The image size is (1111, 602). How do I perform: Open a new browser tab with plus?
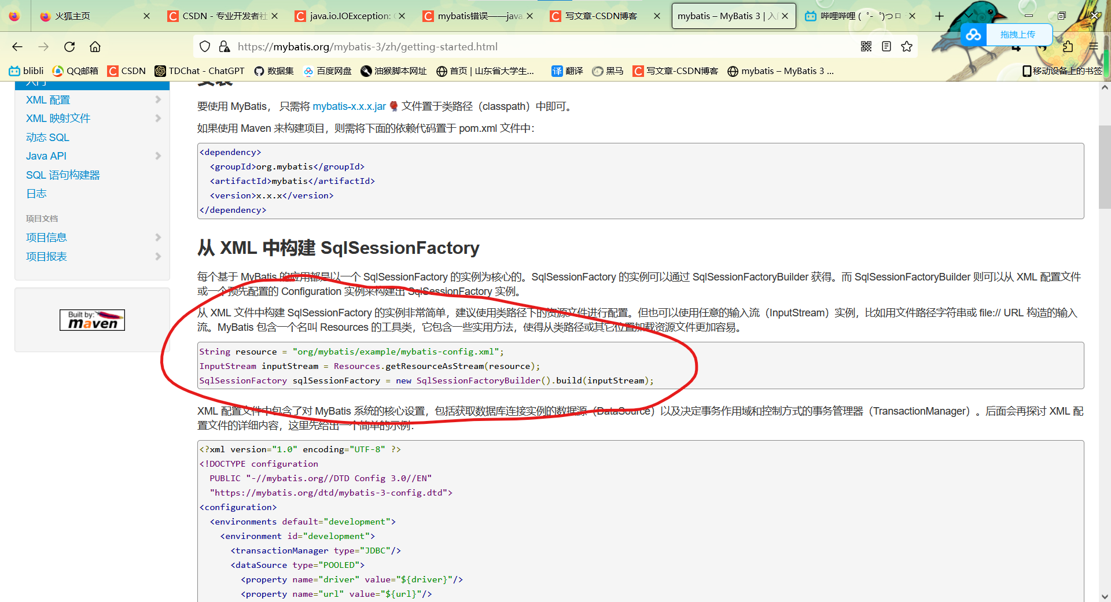[939, 16]
